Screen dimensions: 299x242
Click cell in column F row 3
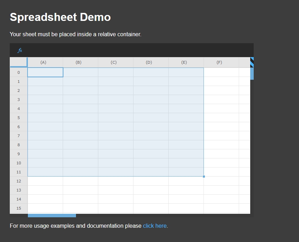tap(221, 100)
